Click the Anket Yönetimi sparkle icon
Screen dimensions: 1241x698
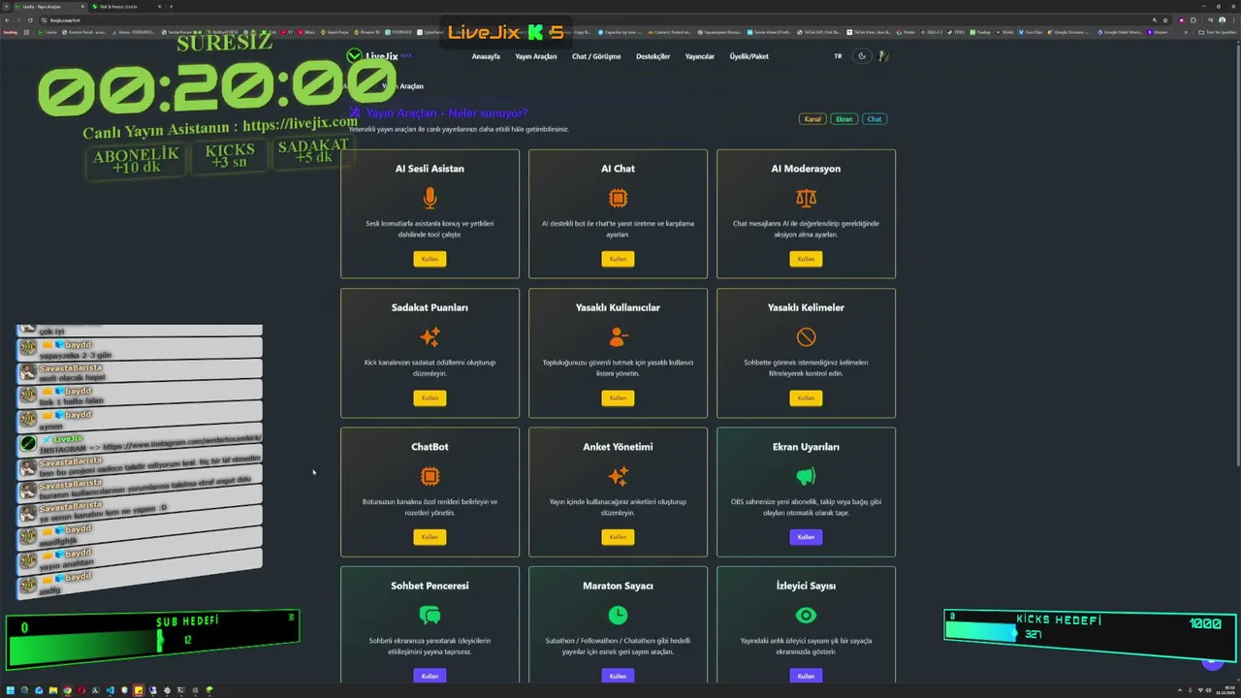coord(618,476)
